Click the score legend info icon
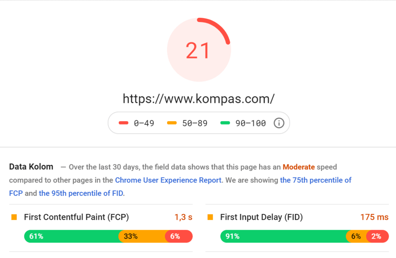The height and width of the screenshot is (258, 396). coord(279,123)
